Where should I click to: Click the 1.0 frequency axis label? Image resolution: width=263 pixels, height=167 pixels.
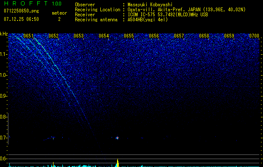click(3, 75)
